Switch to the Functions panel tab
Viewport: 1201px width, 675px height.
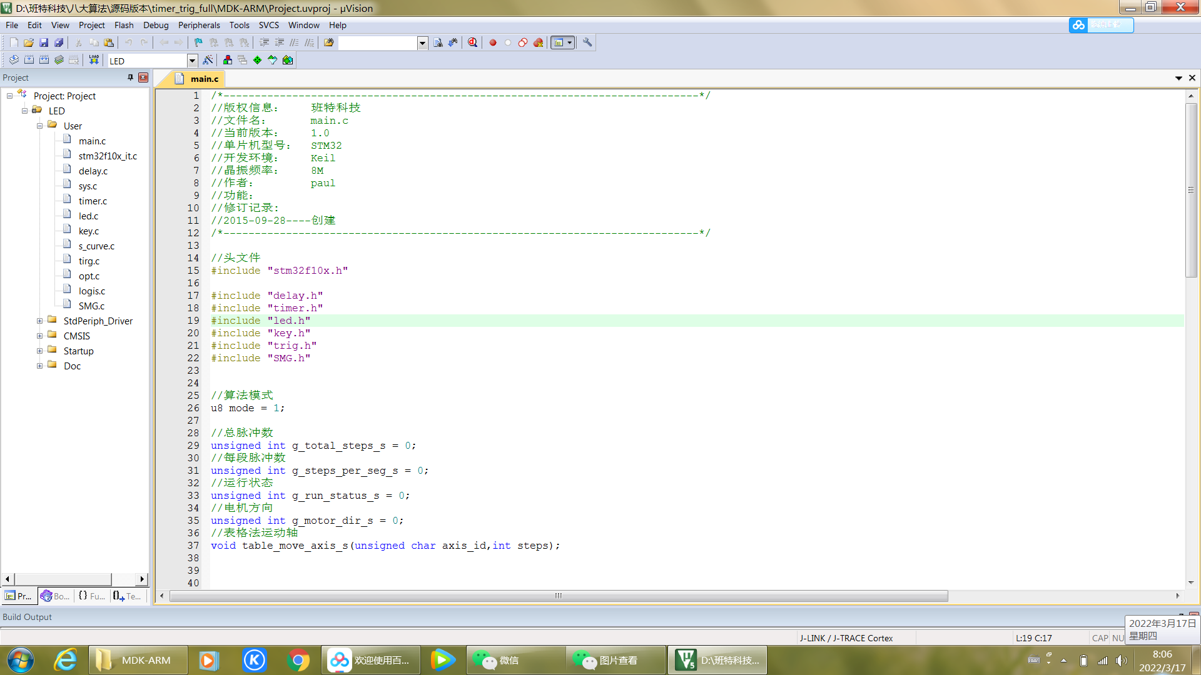[92, 596]
